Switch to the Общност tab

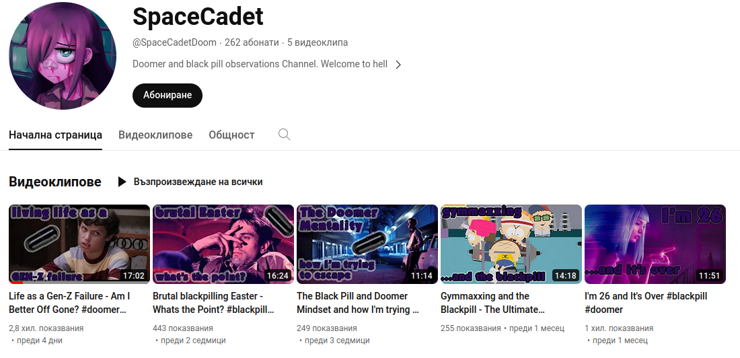coord(231,135)
